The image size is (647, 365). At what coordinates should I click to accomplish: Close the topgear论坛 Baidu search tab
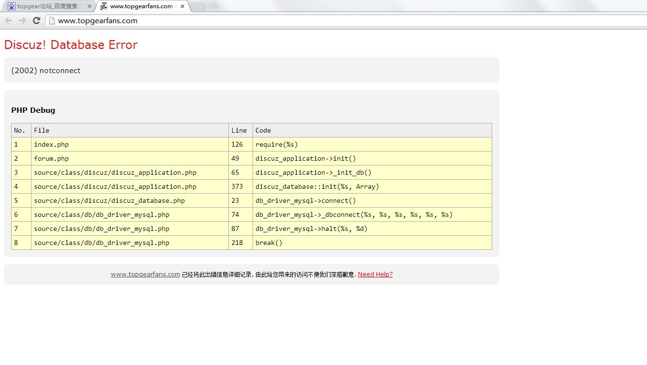[90, 6]
